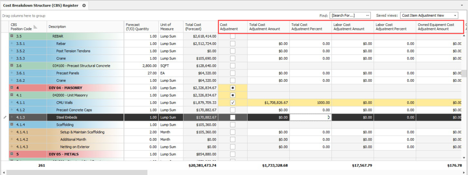
Task: Click the plus icon beside 3.5.1 Rebar
Action: click(12, 43)
